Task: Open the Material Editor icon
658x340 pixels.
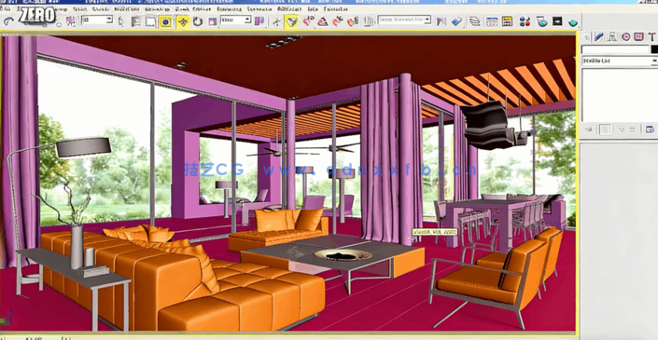Action: (x=525, y=21)
